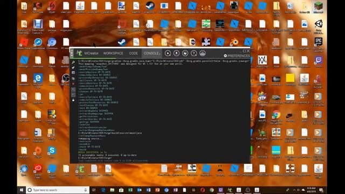
Task: Open the WORKSPACE tab in MCreator
Action: [x=113, y=53]
